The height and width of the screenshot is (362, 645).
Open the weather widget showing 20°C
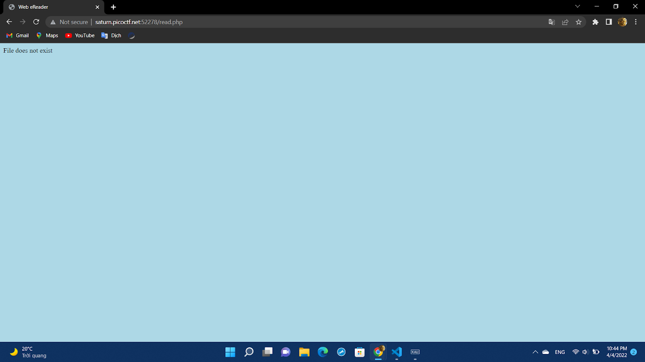pyautogui.click(x=28, y=352)
